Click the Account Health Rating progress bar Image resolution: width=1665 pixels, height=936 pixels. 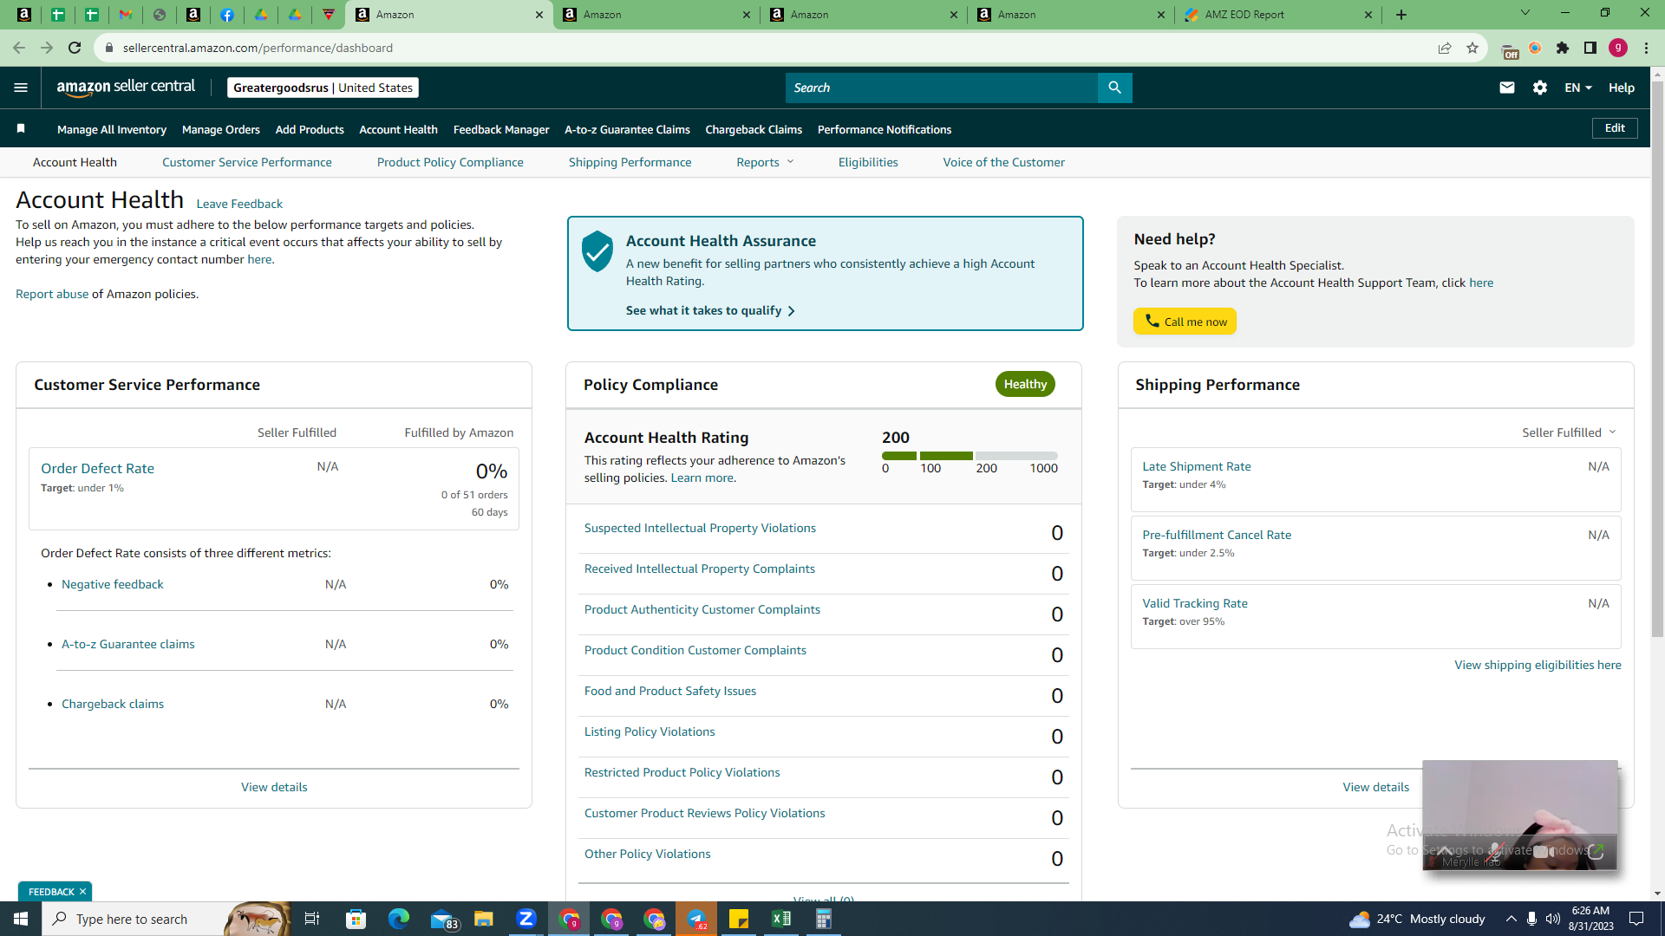click(970, 456)
